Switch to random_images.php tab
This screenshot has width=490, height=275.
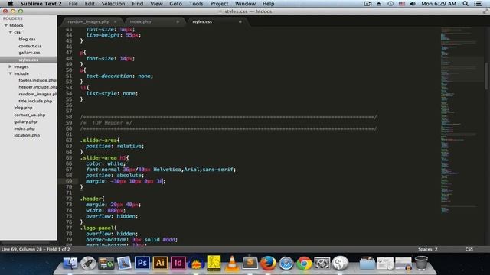pos(89,21)
